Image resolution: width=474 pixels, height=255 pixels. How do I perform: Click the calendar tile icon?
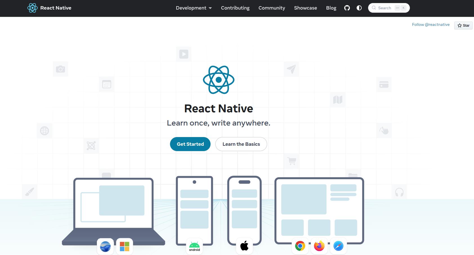[107, 84]
